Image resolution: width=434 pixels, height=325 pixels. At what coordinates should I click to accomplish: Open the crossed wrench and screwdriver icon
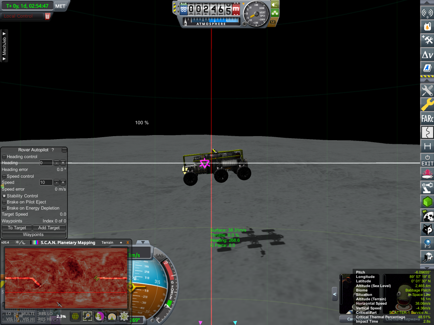point(427,90)
